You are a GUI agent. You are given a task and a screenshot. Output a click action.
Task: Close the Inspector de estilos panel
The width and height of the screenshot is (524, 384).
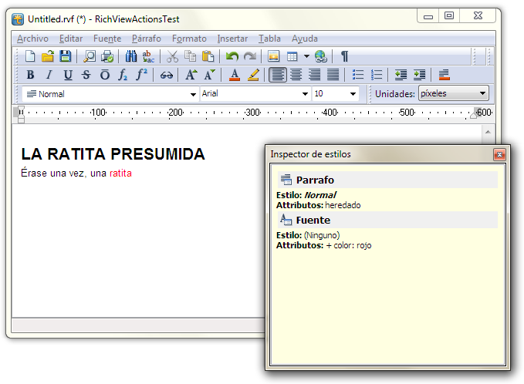[x=499, y=154]
